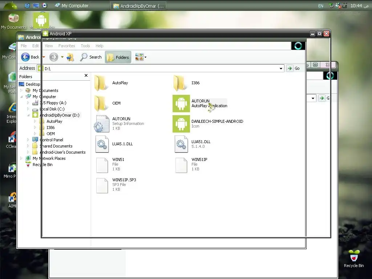The image size is (372, 279).
Task: Select My Documents in the folder tree
Action: coord(45,90)
